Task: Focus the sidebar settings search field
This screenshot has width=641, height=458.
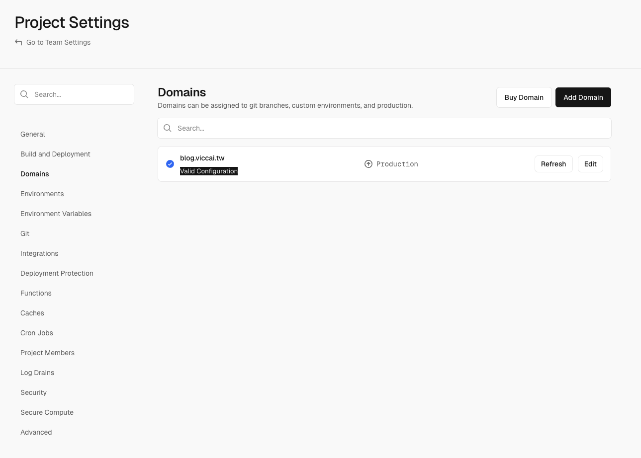Action: pos(80,94)
